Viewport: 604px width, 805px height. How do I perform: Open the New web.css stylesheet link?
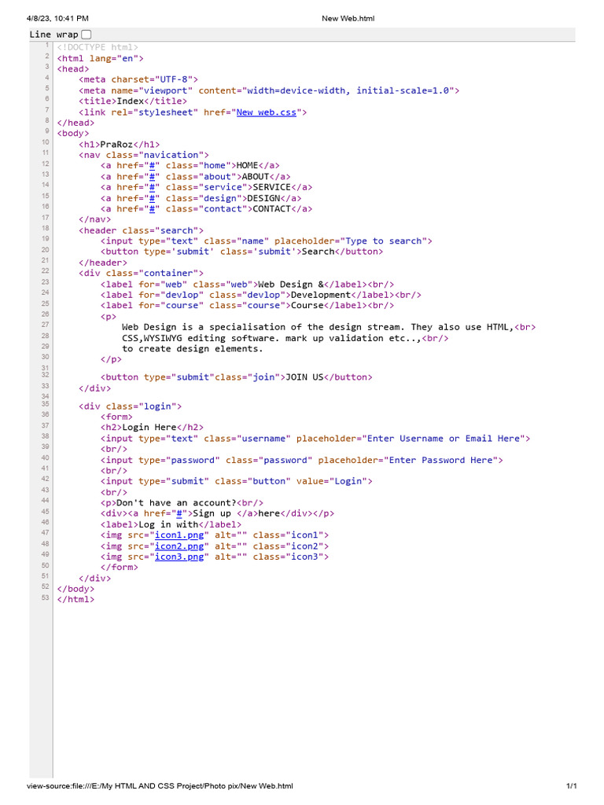click(267, 112)
